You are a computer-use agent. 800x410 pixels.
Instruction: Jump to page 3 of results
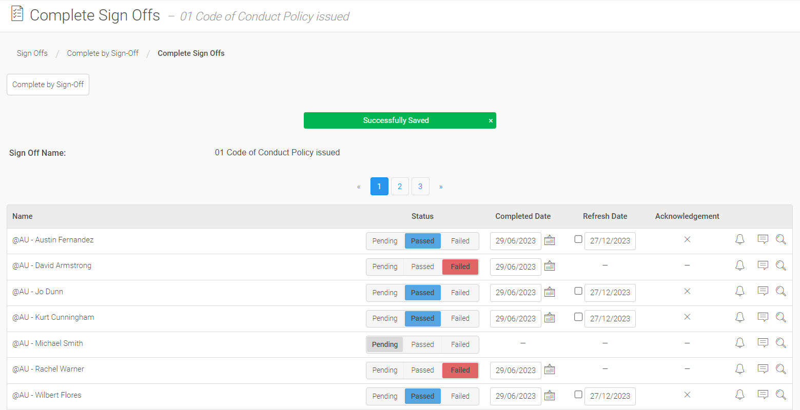pos(420,187)
